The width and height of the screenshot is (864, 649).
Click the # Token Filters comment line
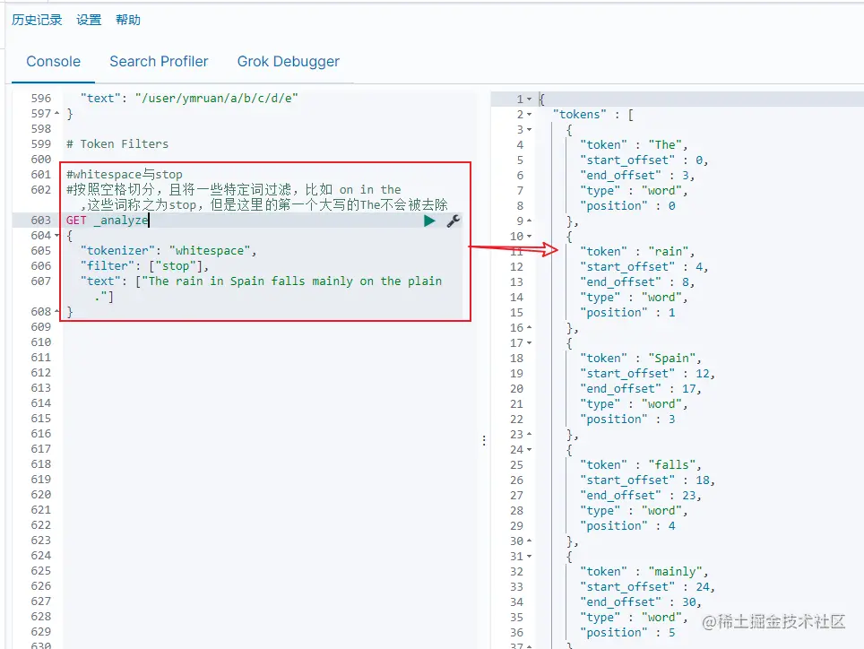click(117, 144)
